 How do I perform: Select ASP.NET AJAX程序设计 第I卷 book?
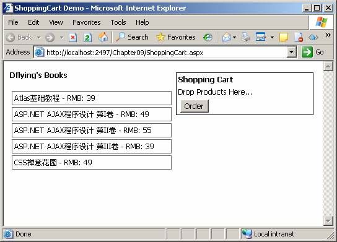[92, 115]
